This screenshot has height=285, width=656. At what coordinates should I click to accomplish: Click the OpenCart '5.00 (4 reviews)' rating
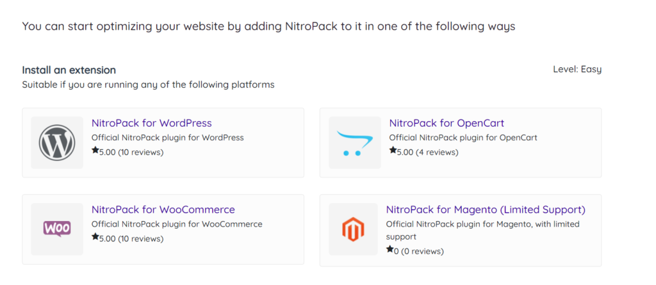(x=427, y=152)
